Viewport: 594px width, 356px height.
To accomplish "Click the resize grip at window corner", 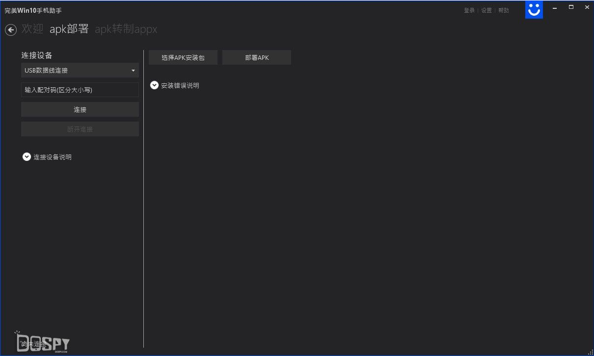I will 591,353.
